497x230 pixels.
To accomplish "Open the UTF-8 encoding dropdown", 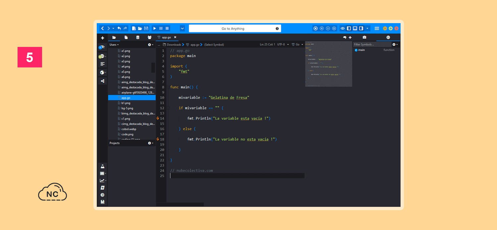I will click(x=283, y=45).
